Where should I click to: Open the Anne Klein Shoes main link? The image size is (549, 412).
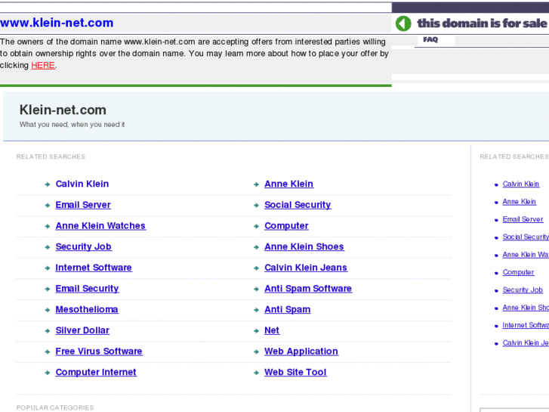(304, 247)
